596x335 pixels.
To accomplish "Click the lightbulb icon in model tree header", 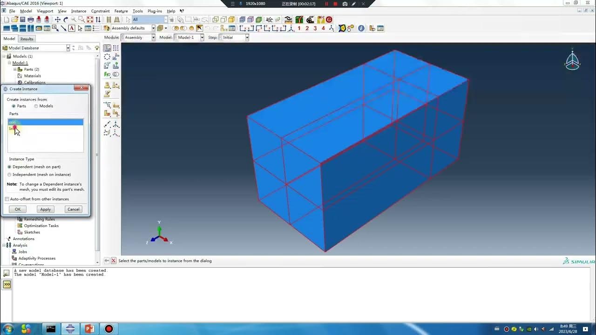I will click(97, 47).
